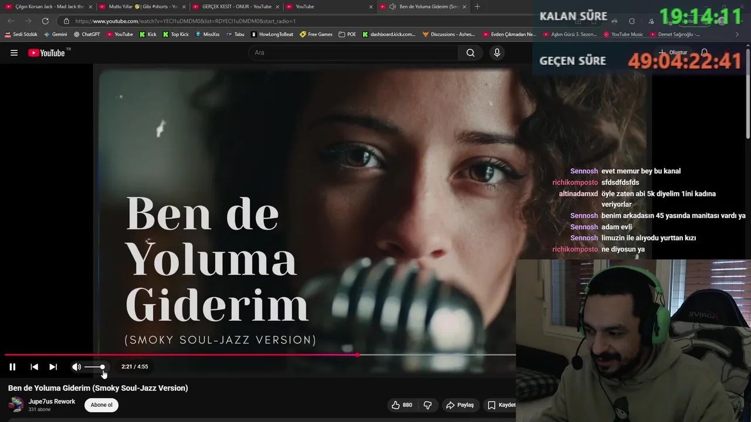Open the Top Kick bookmark
This screenshot has height=422, width=751.
175,35
